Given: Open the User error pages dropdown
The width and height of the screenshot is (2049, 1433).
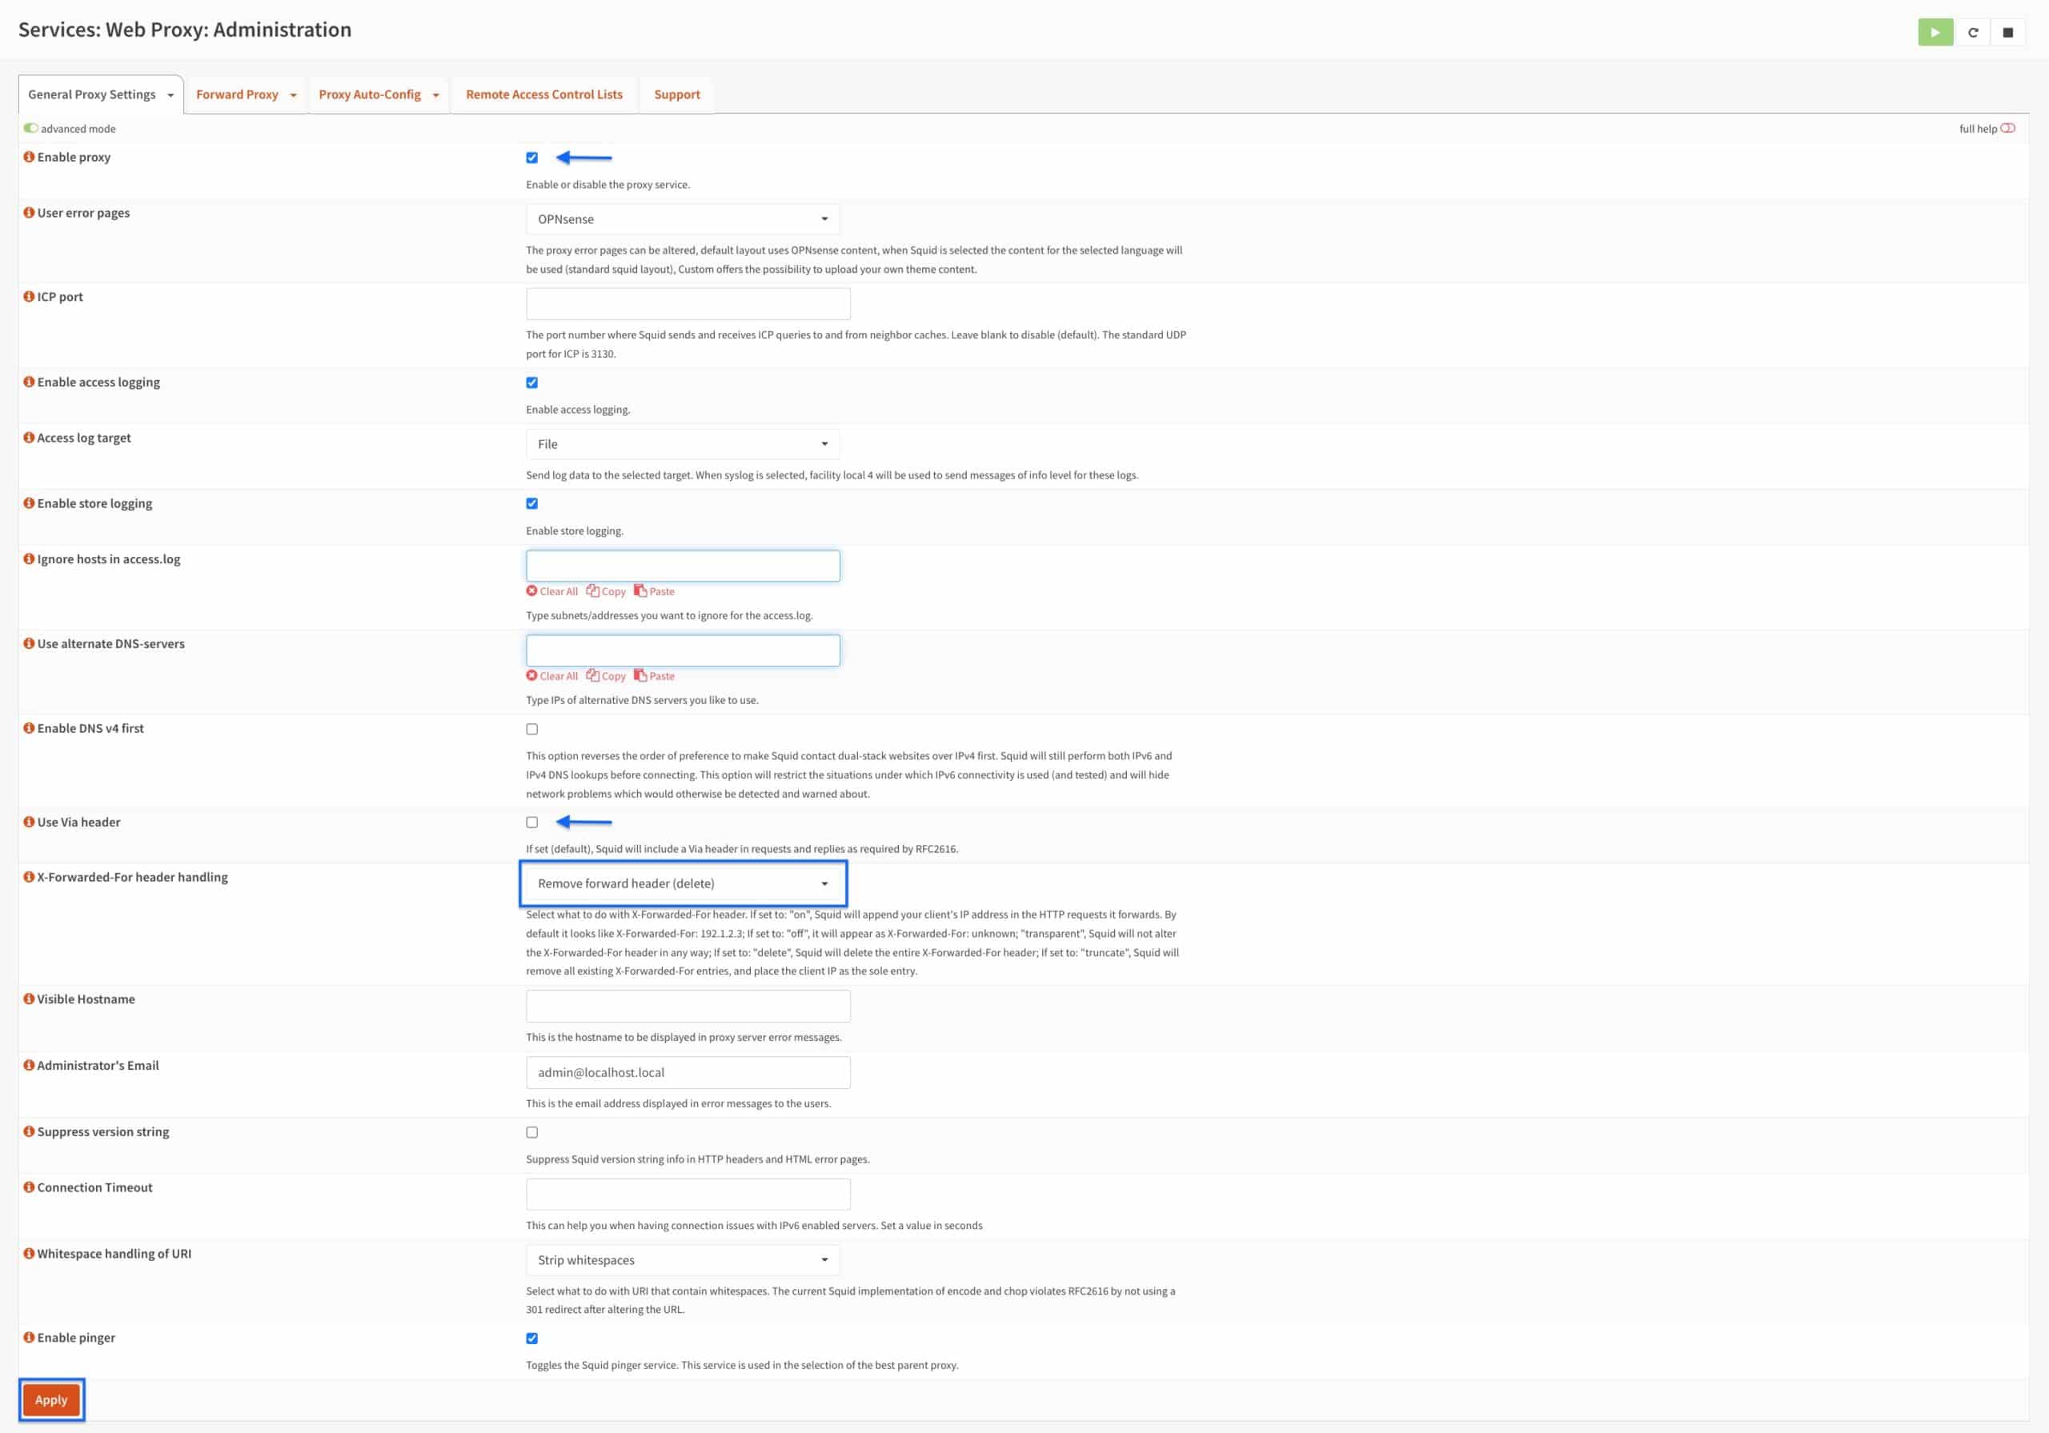Looking at the screenshot, I should tap(682, 218).
